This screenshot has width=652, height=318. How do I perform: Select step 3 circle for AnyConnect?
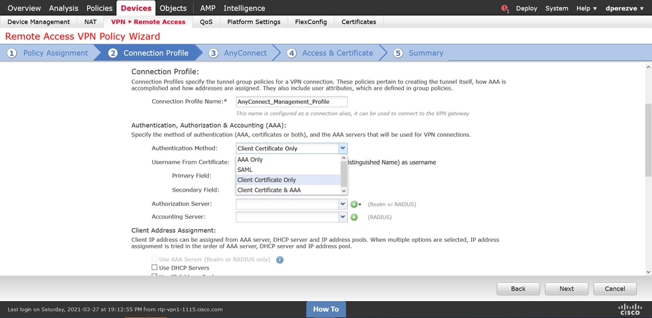[213, 53]
